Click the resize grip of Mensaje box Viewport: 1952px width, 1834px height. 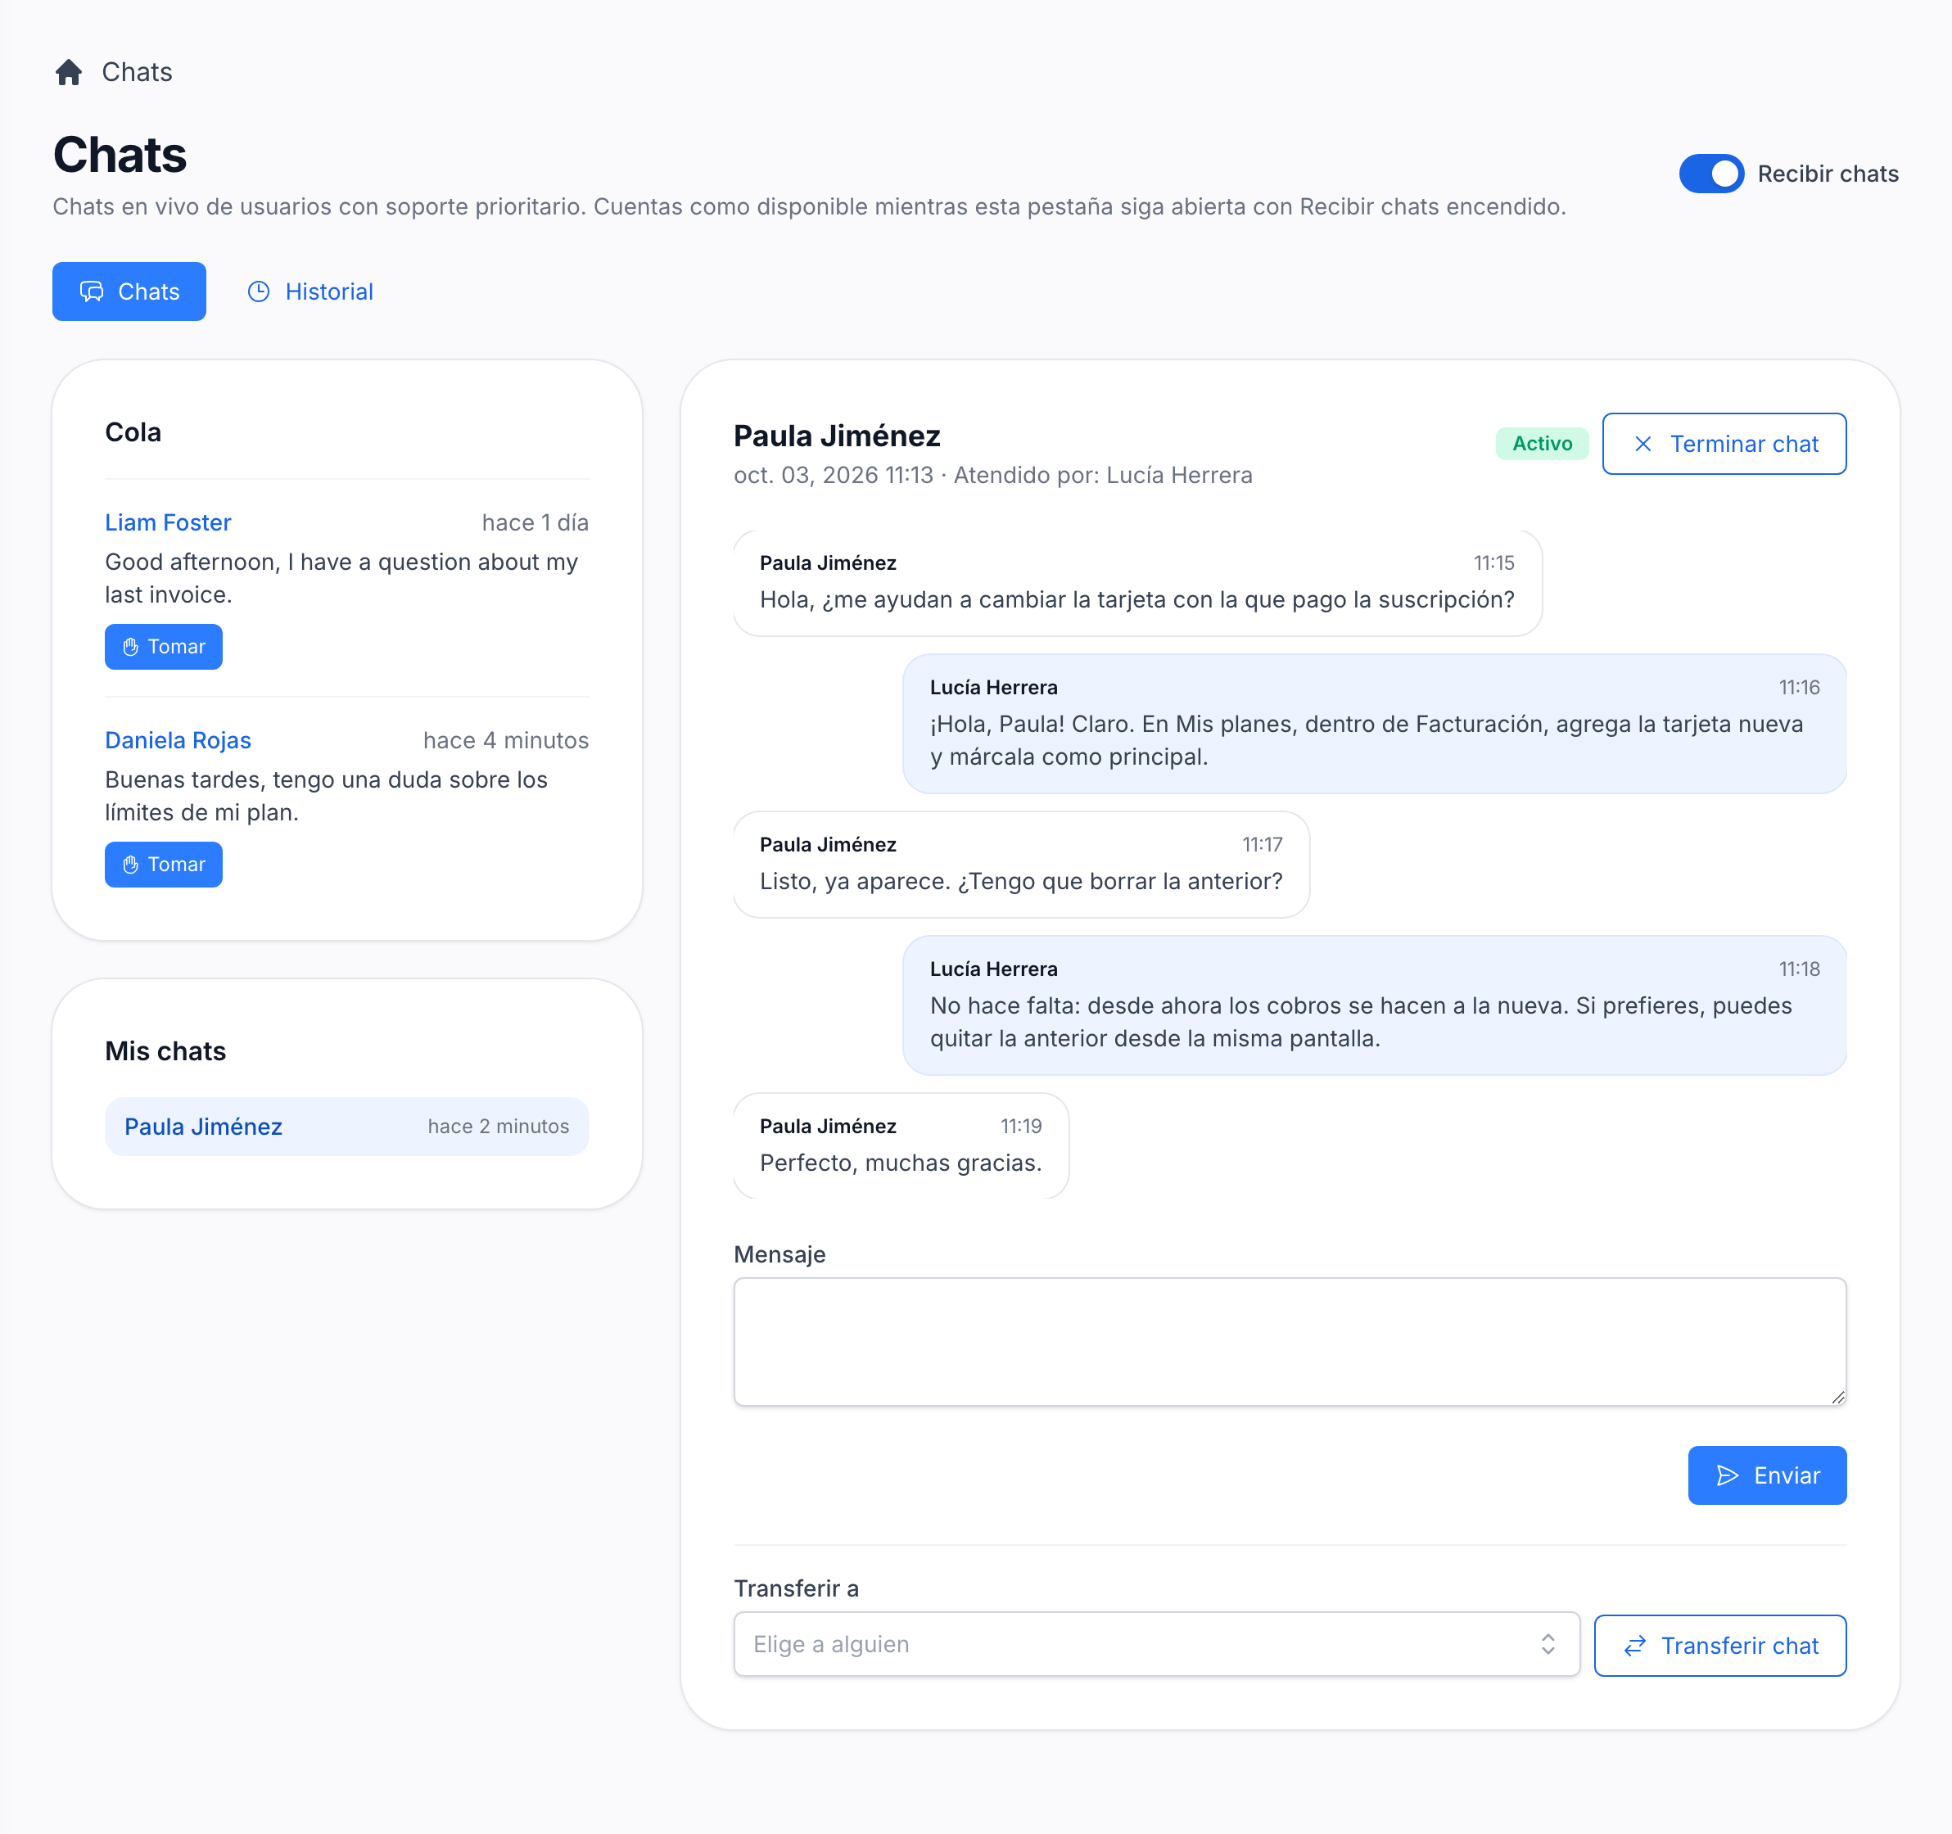(1837, 1397)
